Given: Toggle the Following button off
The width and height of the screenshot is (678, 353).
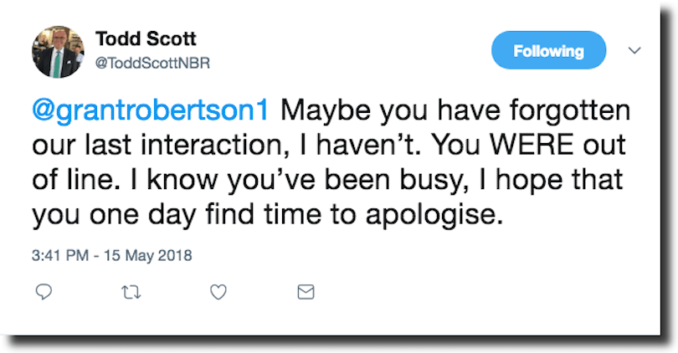Looking at the screenshot, I should (x=548, y=51).
